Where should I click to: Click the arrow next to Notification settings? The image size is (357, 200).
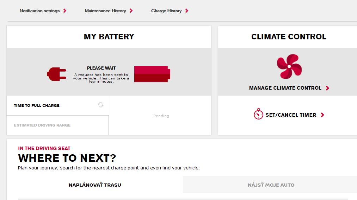click(x=65, y=11)
